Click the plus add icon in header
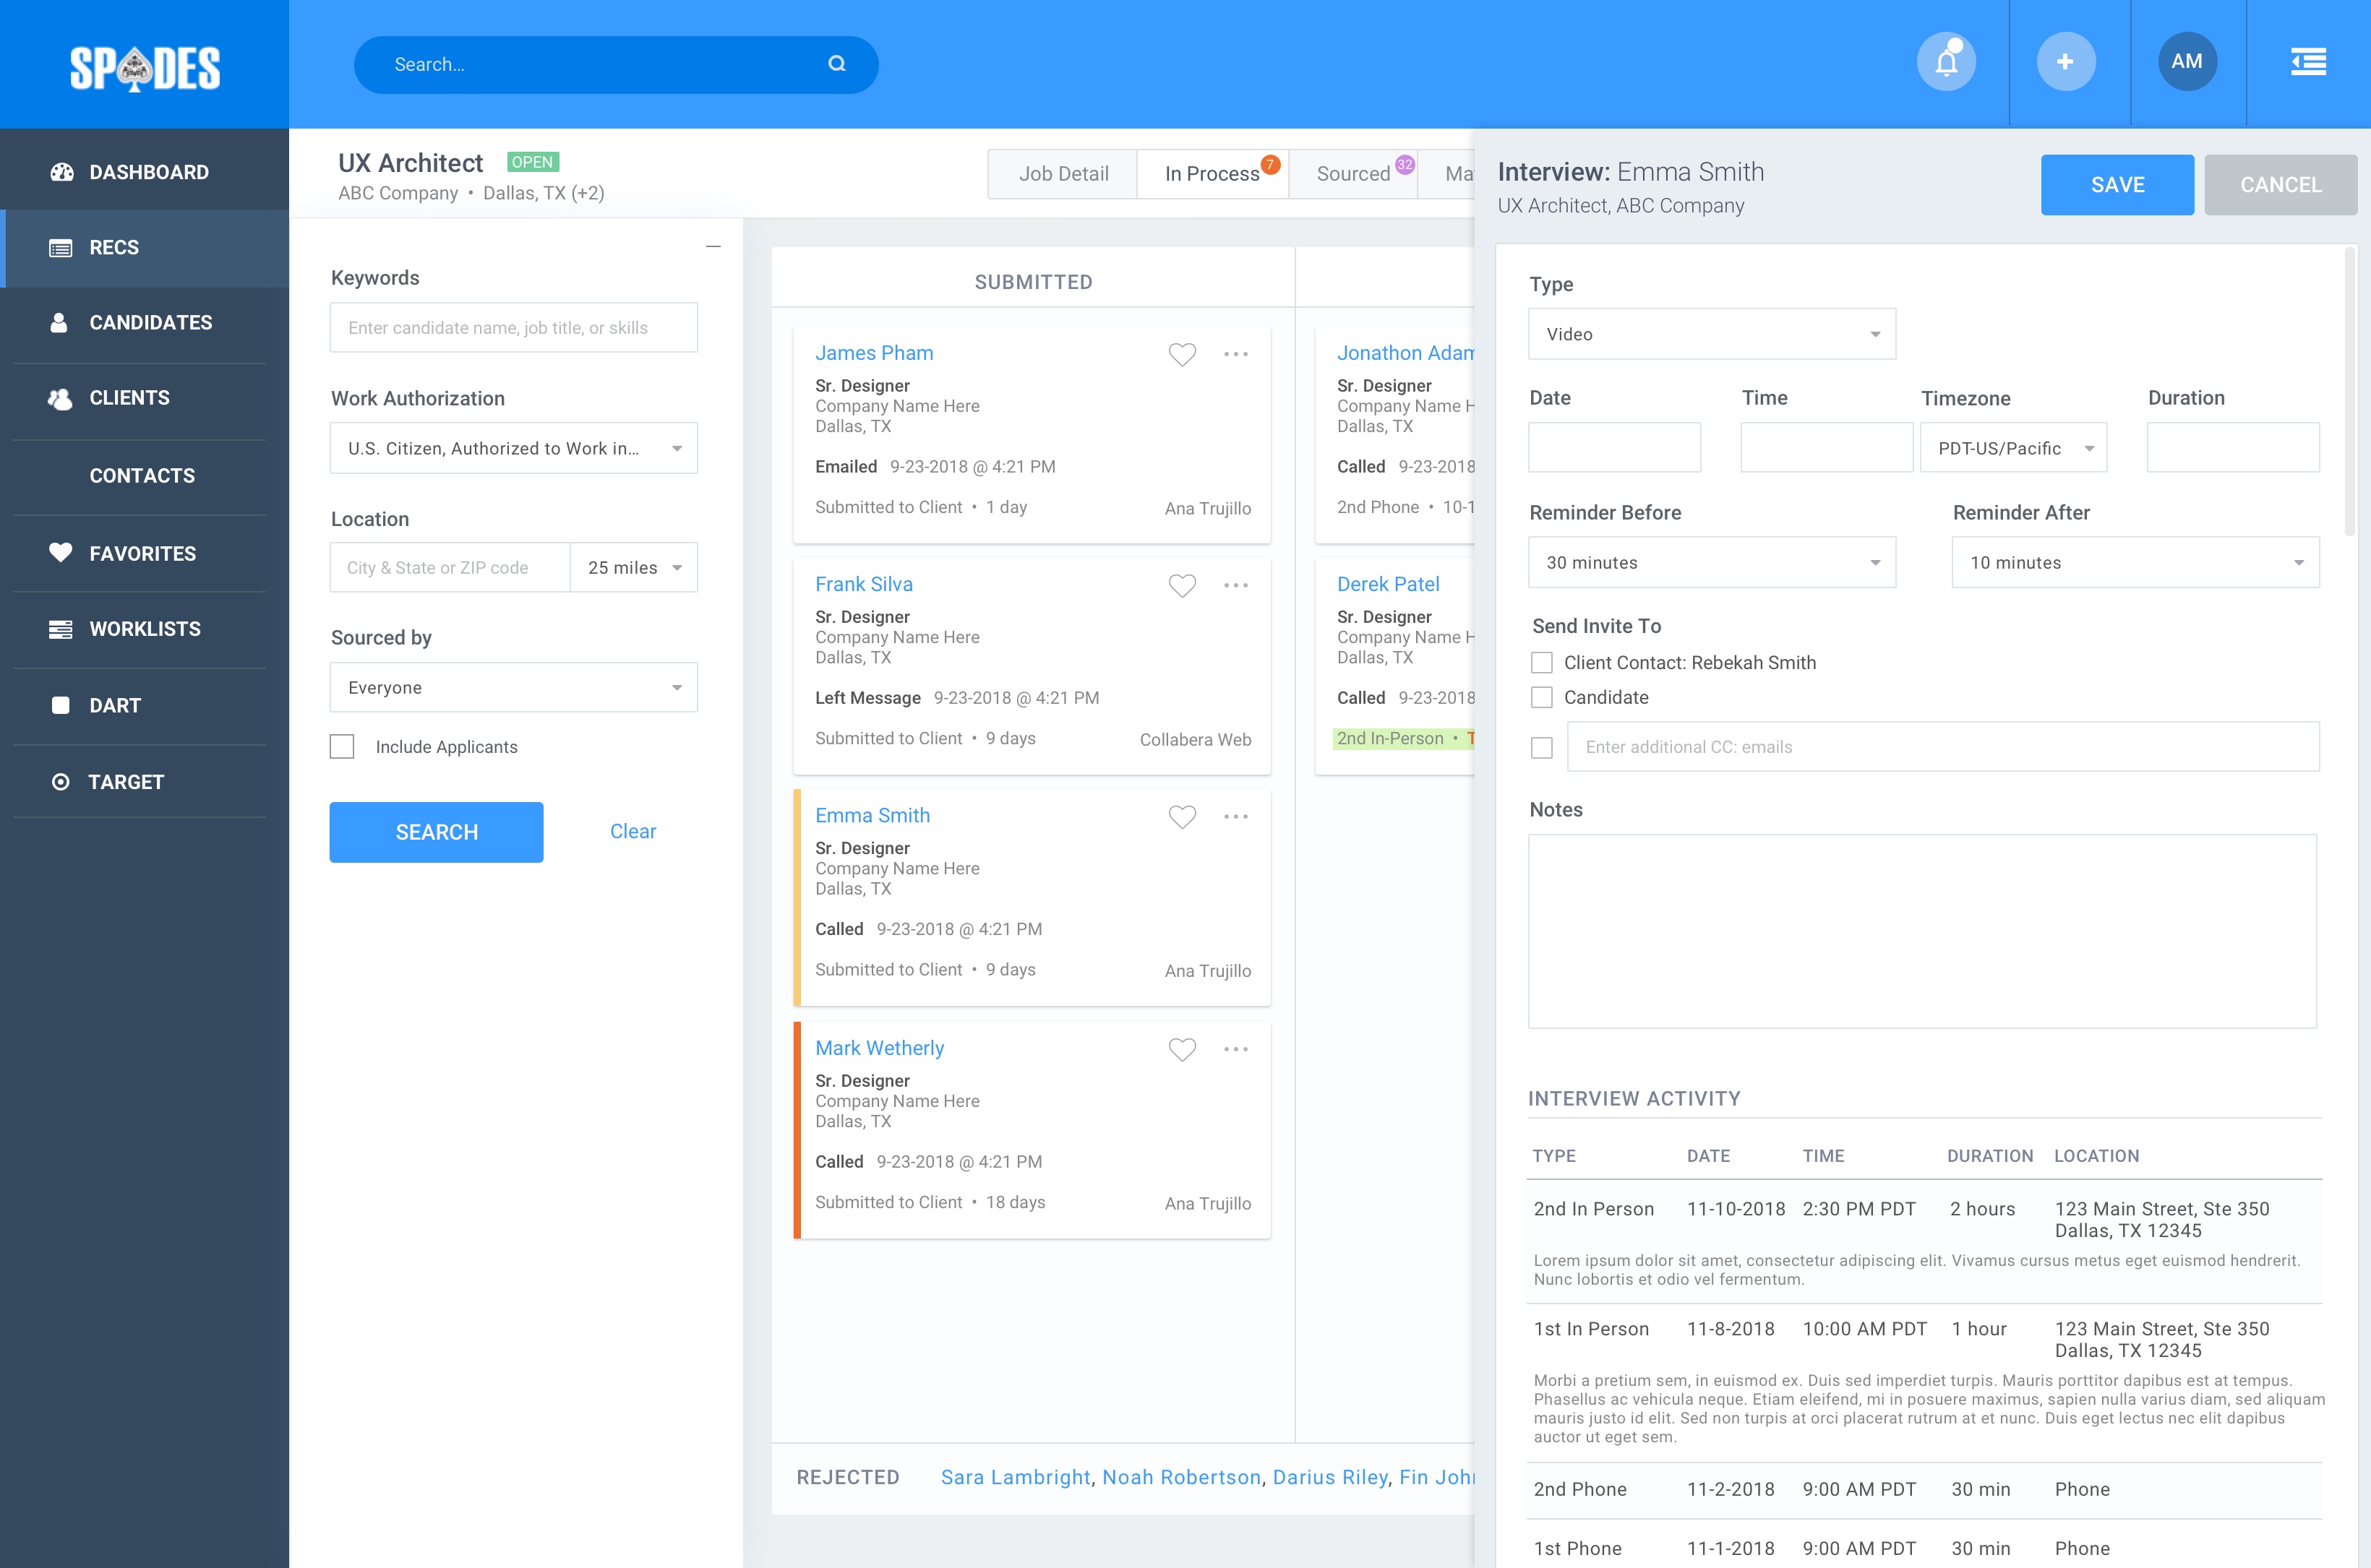This screenshot has height=1568, width=2371. point(2065,62)
